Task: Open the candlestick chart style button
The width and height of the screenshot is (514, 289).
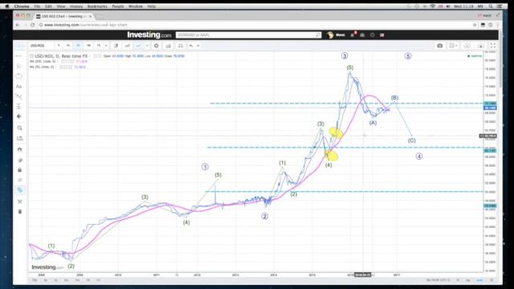Action: click(x=116, y=46)
